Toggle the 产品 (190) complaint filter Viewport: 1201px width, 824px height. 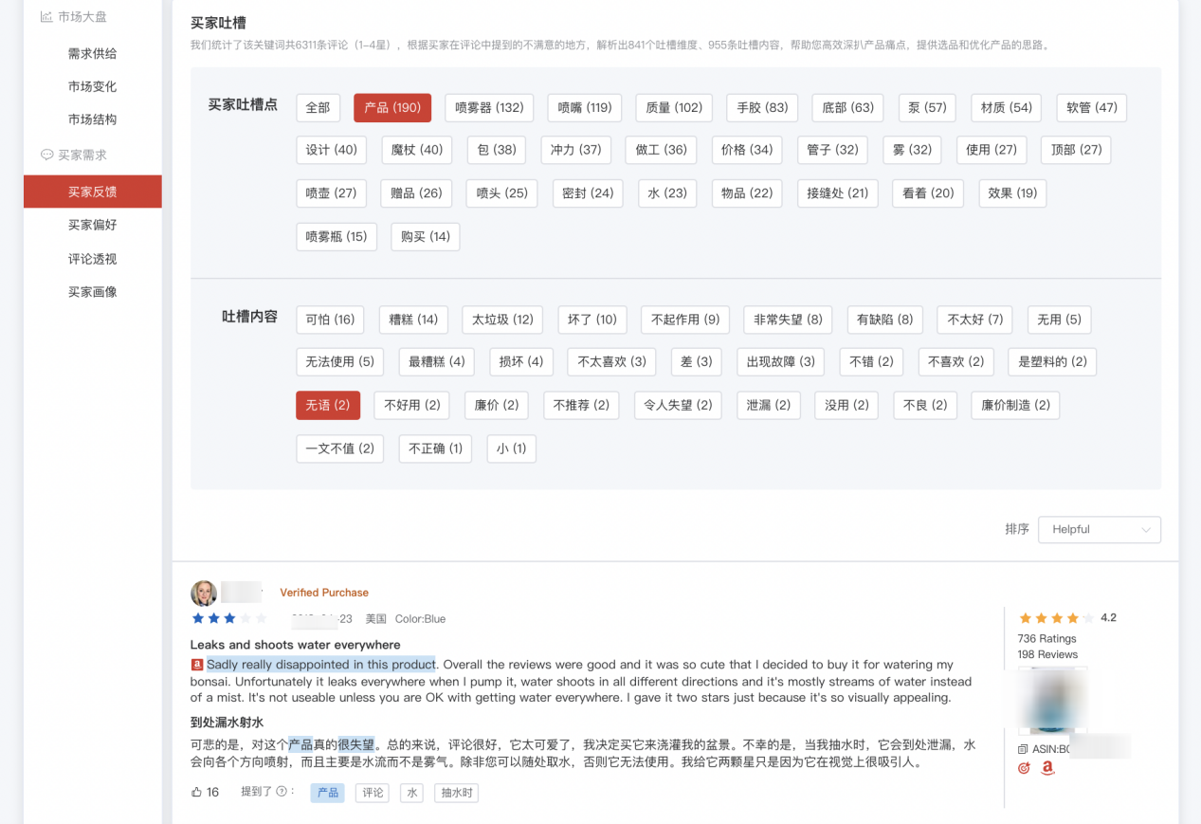coord(391,107)
